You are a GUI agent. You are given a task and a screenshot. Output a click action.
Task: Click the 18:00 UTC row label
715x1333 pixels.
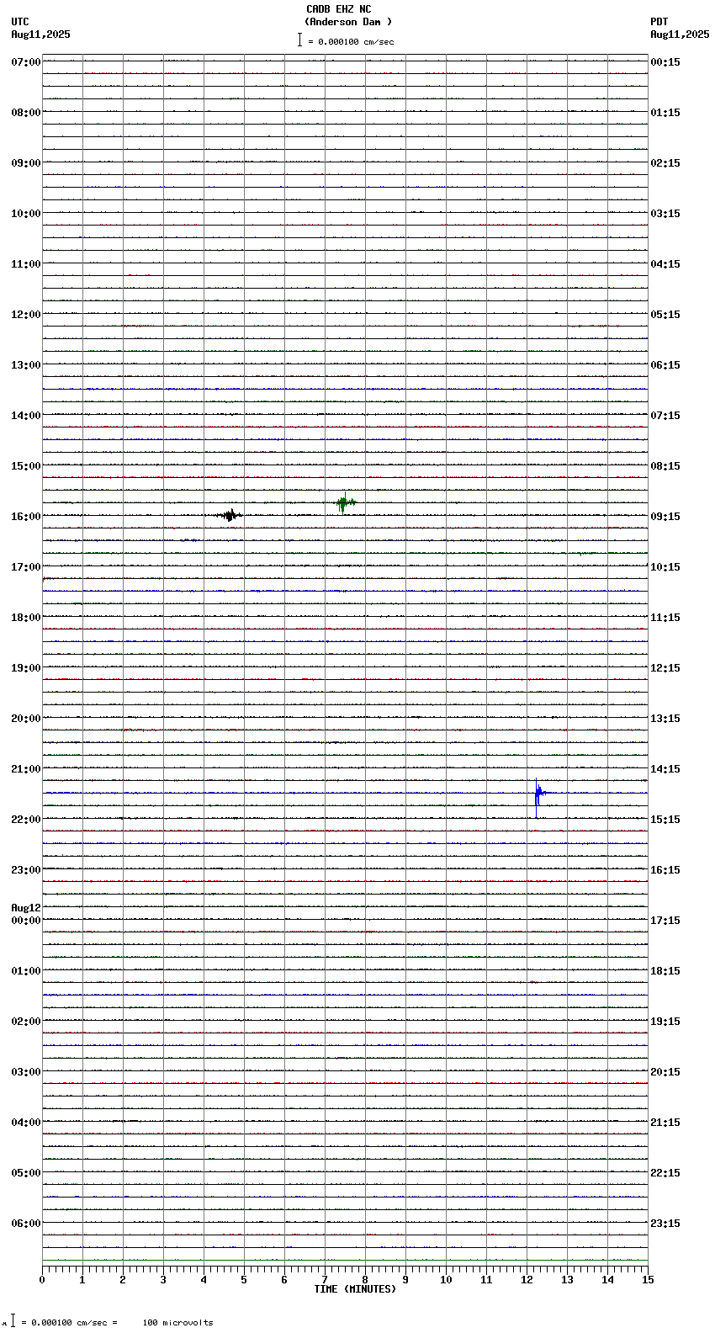click(x=26, y=618)
